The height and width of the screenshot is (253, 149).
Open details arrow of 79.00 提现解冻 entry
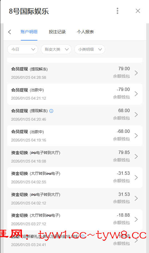(x=136, y=73)
